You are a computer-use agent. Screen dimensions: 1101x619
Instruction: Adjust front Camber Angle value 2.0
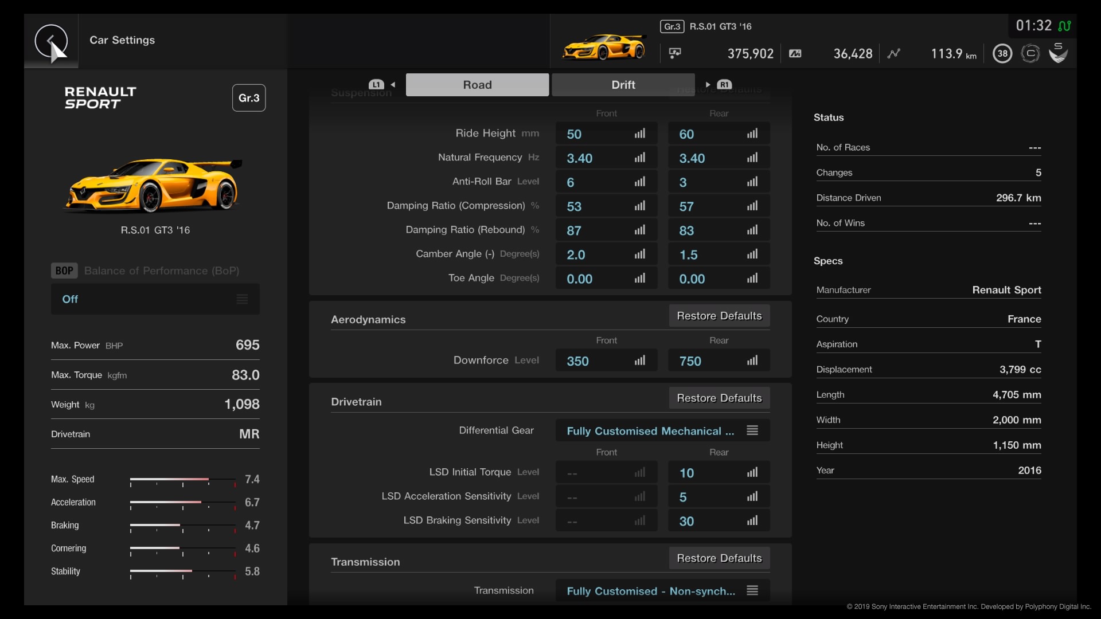(606, 254)
